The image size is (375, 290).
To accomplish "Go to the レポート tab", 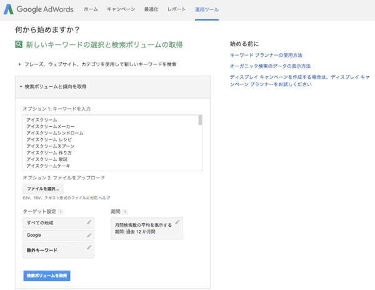I will tap(176, 9).
